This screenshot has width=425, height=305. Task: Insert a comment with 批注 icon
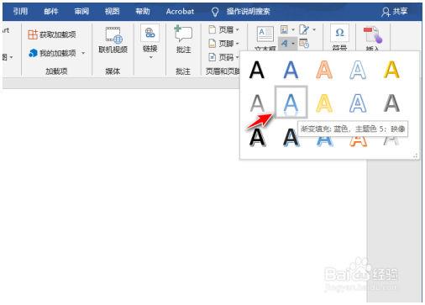[x=183, y=39]
